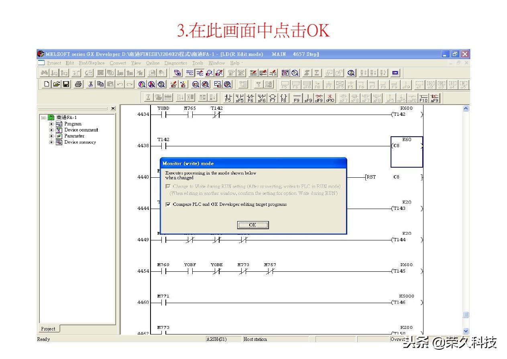
Task: Click OK in Monitor (write) mode dialog
Action: coord(252,225)
